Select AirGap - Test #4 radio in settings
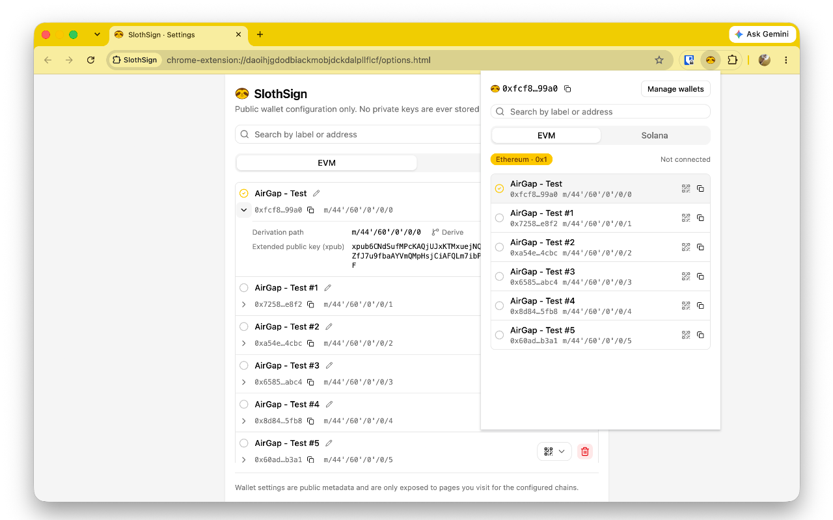 (244, 404)
